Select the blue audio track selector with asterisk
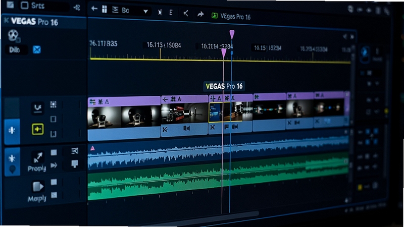This screenshot has width=404, height=227. (12, 161)
